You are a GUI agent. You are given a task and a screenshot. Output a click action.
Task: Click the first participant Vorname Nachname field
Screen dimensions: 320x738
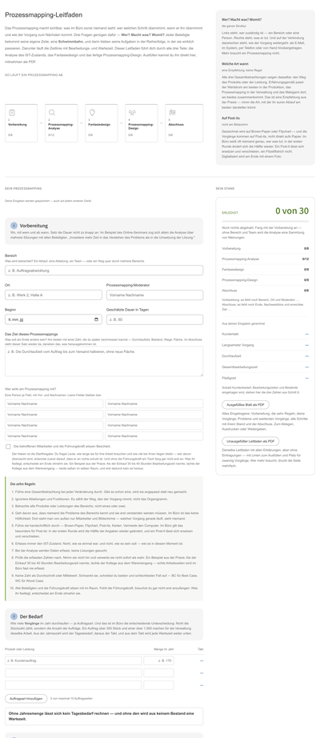click(54, 404)
